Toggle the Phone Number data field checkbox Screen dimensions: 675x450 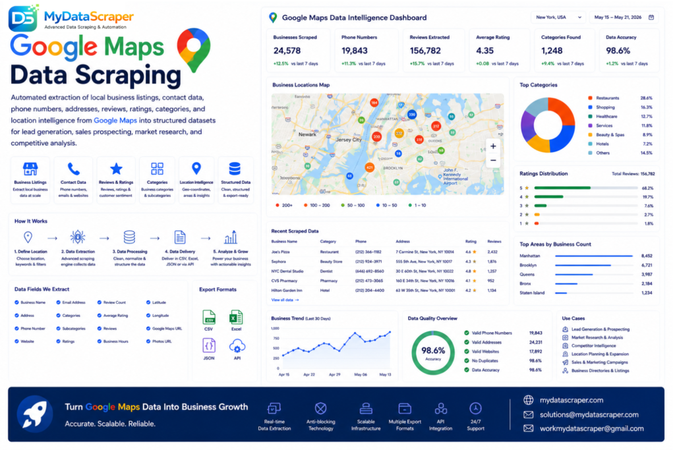point(16,328)
